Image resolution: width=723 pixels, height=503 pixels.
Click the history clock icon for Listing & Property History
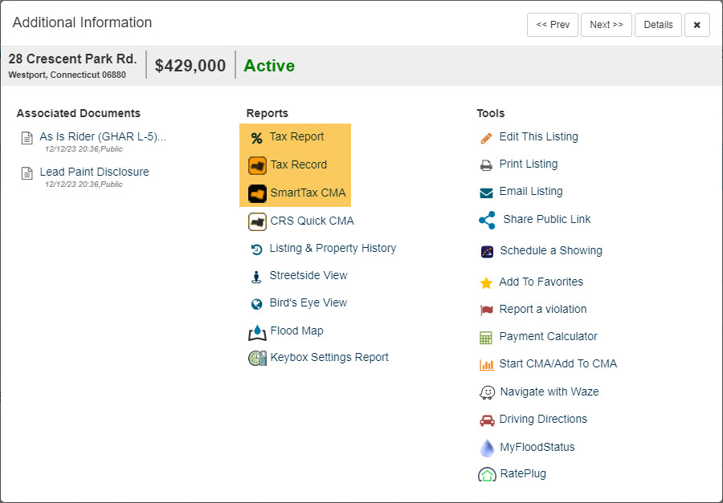pos(256,249)
